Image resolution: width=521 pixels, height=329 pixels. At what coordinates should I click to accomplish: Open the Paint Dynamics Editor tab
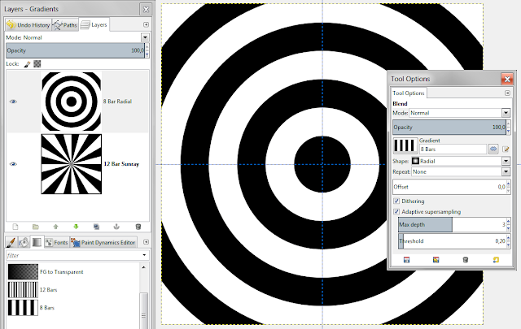pyautogui.click(x=103, y=242)
